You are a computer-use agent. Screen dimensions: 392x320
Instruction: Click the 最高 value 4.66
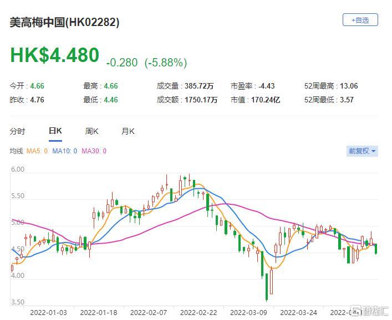(x=111, y=86)
